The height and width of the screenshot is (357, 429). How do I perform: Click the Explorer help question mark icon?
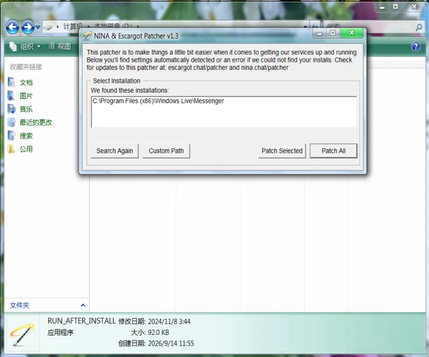click(x=416, y=47)
